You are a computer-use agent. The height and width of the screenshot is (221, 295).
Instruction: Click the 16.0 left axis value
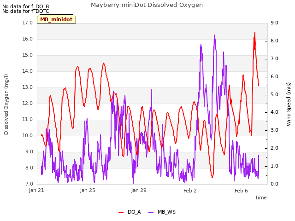point(28,39)
